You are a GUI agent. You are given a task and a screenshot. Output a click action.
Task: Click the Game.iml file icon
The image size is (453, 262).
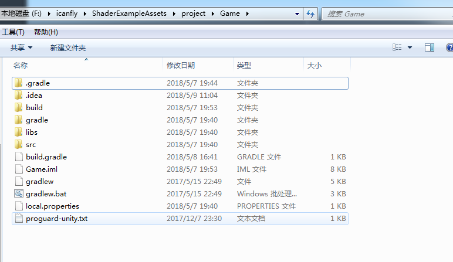pos(19,169)
